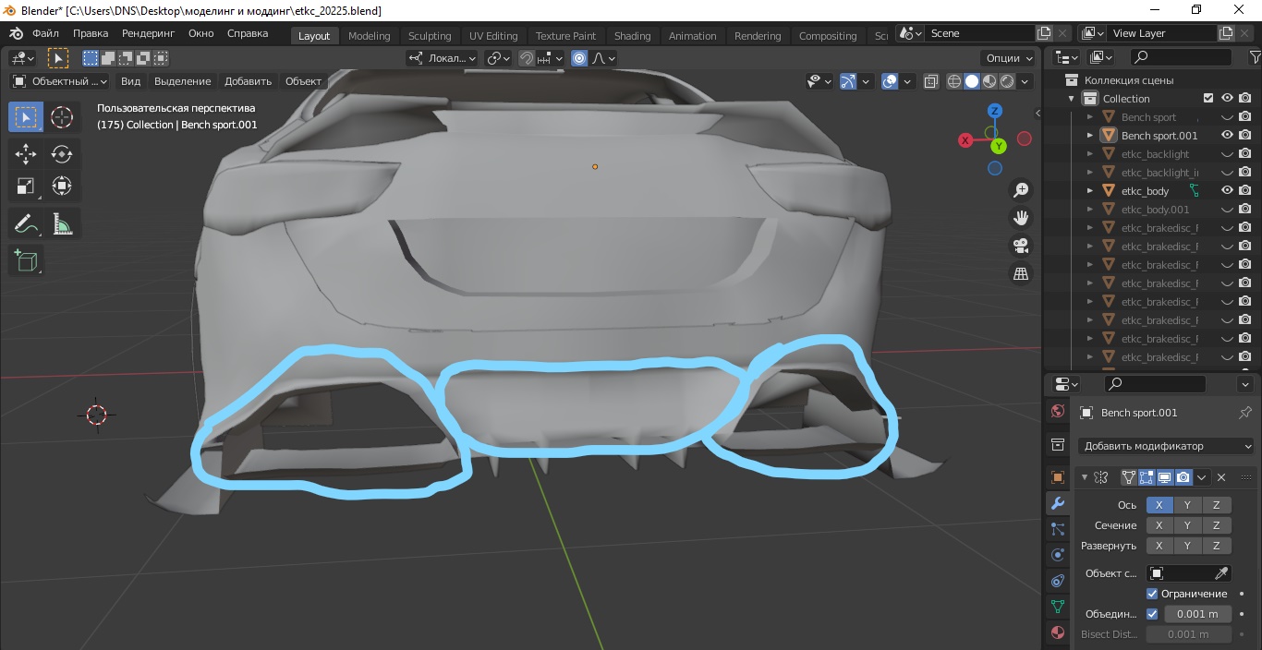Select the Rotate tool
1262x650 pixels.
[x=62, y=154]
